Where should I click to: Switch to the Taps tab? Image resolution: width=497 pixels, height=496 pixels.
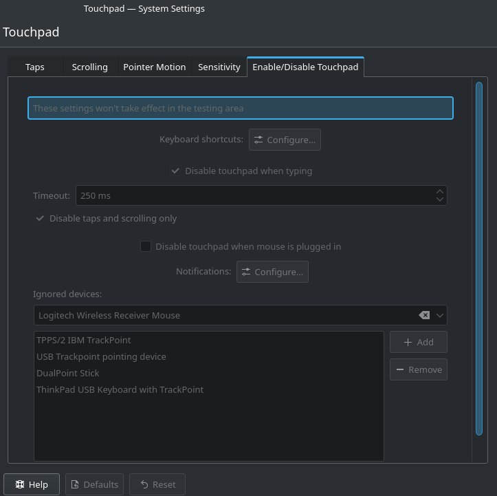(x=35, y=67)
